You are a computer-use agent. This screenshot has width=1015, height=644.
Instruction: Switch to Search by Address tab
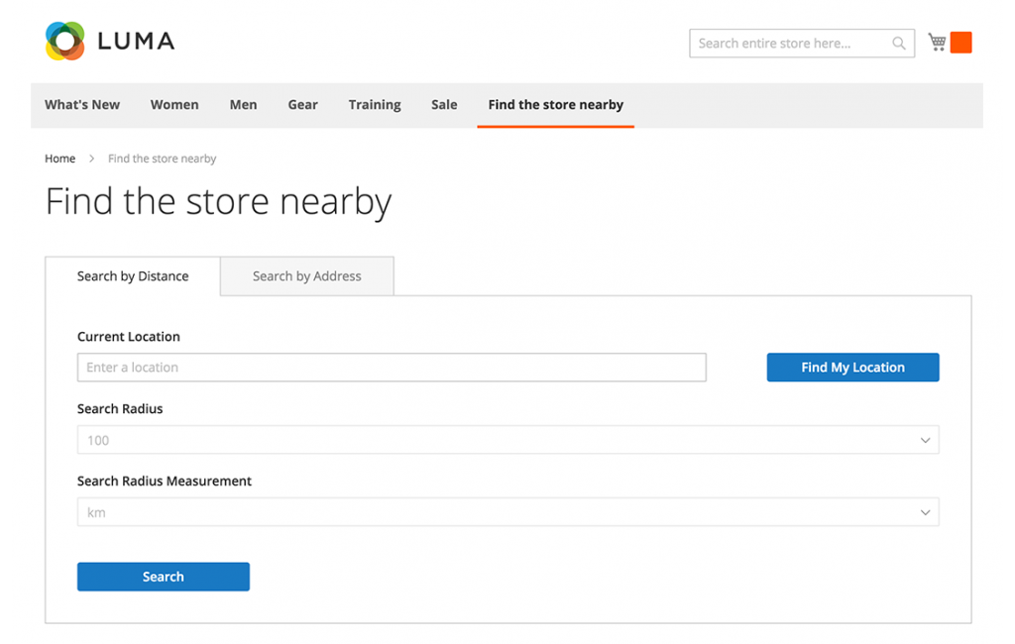pos(307,276)
